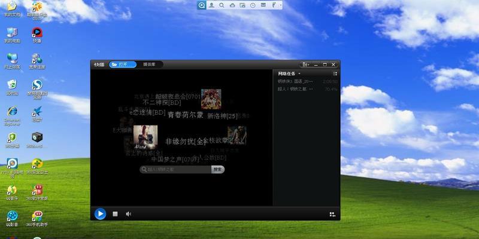
Task: Open the green shield desktop icon
Action: (x=12, y=140)
